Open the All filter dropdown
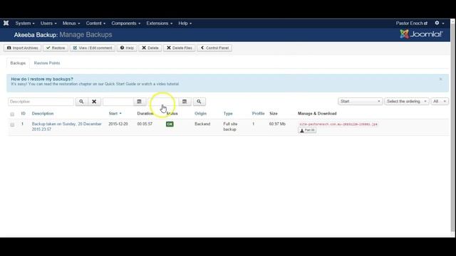This screenshot has height=256, width=456. [x=440, y=101]
